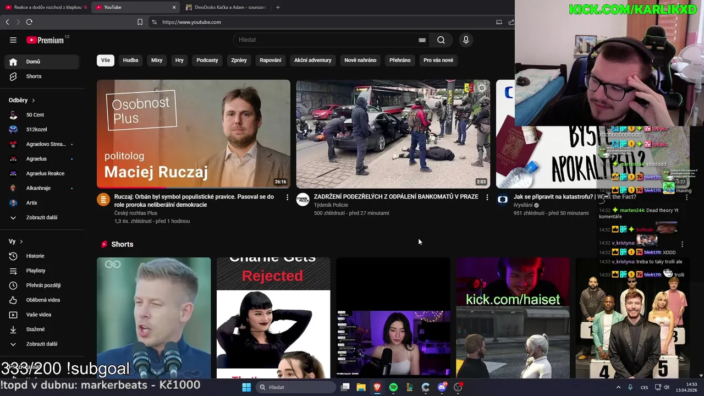Open OBS Studio from the taskbar
This screenshot has width=704, height=396.
(x=458, y=387)
